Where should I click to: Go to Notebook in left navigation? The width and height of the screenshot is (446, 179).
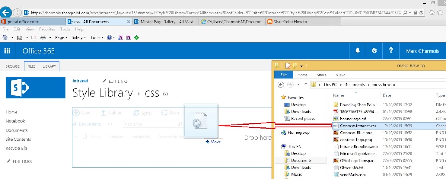(15, 121)
